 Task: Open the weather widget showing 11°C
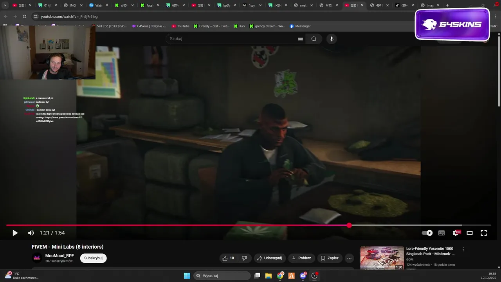tap(22, 276)
